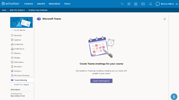Click the Microsoft Teams panel title

(52, 19)
